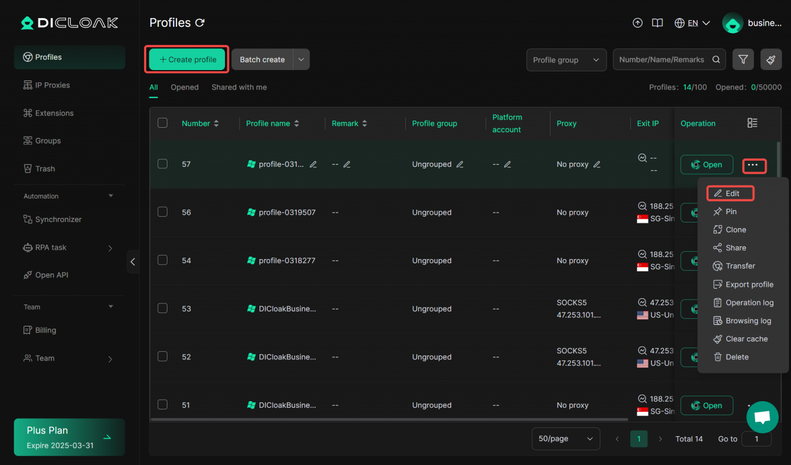Screen dimensions: 791x465
Task: Edit the profile name of profile 57
Action: coord(313,164)
